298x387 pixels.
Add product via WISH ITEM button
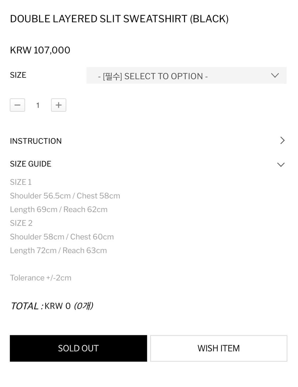tap(219, 348)
